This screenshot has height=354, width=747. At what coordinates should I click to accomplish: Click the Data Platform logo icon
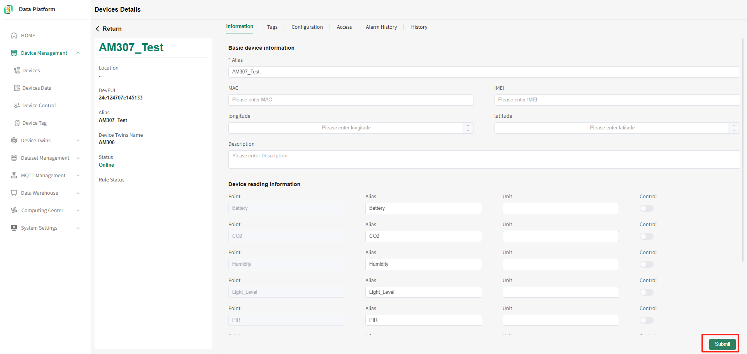9,9
